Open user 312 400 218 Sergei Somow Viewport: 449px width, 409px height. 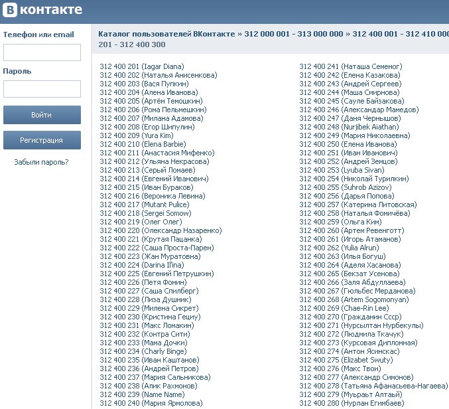point(145,213)
